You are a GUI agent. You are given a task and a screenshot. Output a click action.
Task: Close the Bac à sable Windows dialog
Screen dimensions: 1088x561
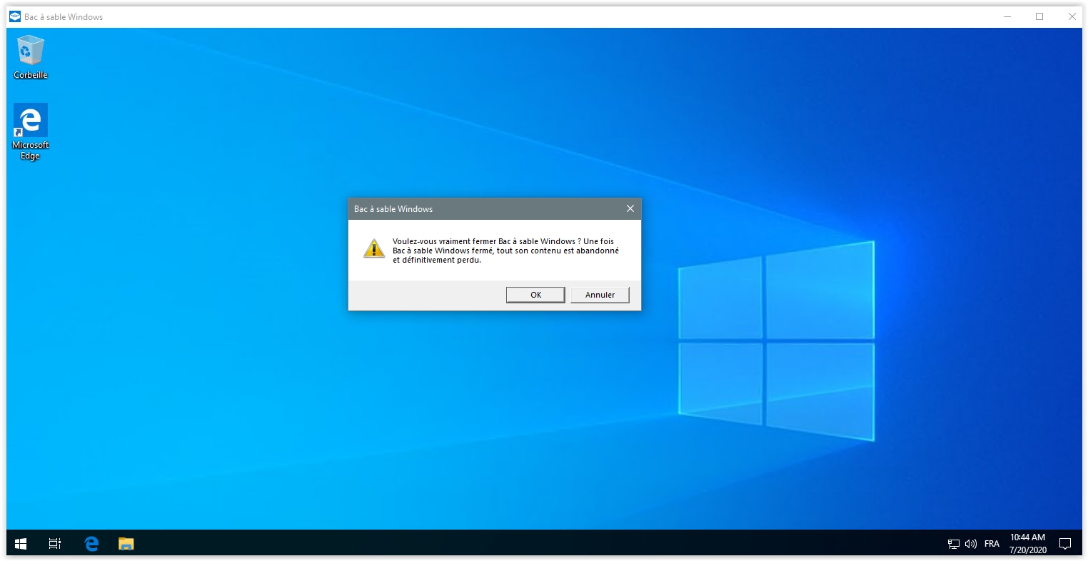(630, 208)
